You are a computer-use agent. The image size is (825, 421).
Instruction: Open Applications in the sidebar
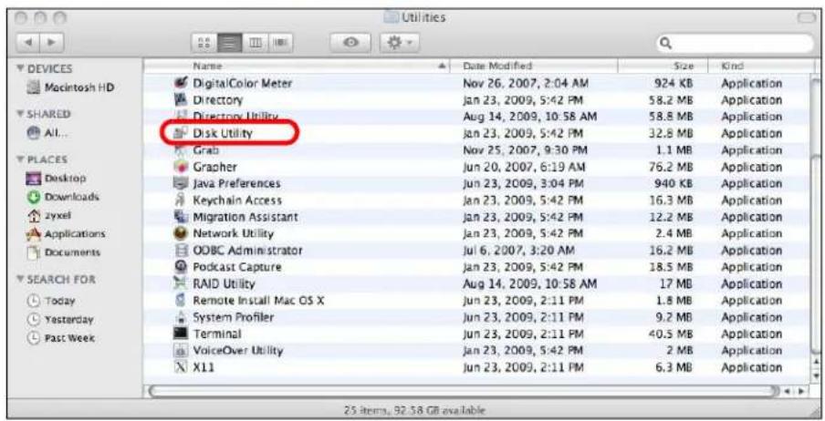point(66,234)
